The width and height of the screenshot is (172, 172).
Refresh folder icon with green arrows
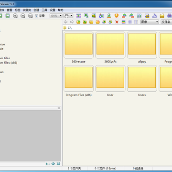click(x=85, y=22)
